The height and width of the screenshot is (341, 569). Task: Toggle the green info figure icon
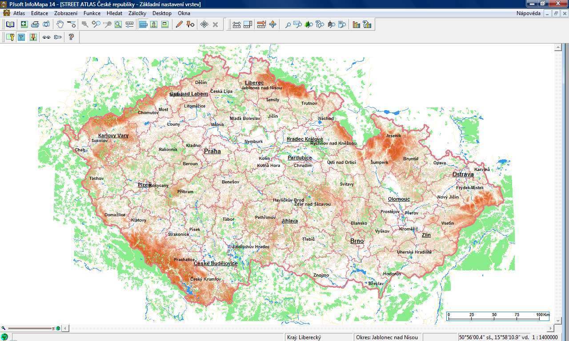pos(154,24)
